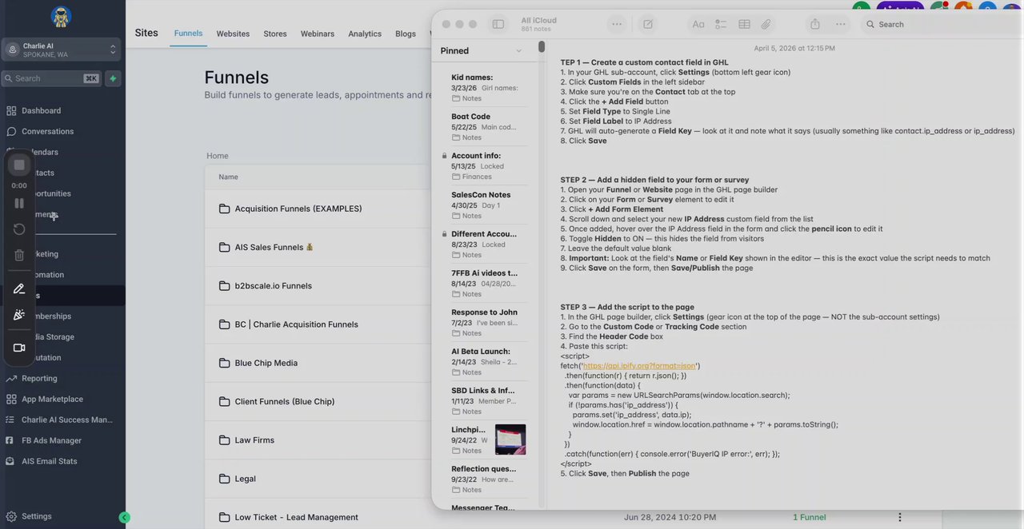Switch to the Blogs tab
The image size is (1024, 529).
point(406,34)
